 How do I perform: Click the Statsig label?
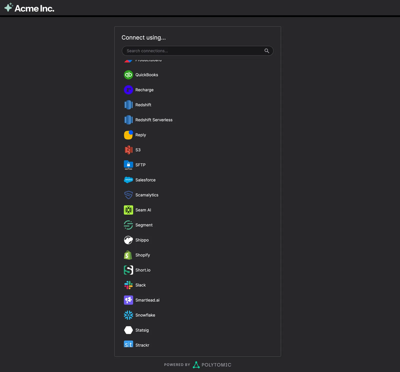pos(142,330)
